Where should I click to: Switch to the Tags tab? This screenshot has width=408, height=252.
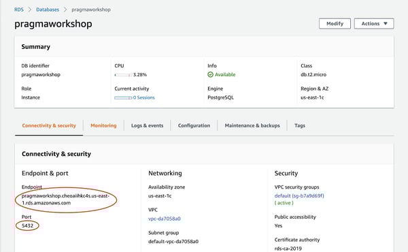pyautogui.click(x=300, y=125)
